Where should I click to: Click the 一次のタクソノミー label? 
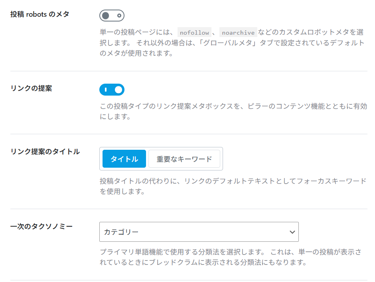tap(41, 226)
